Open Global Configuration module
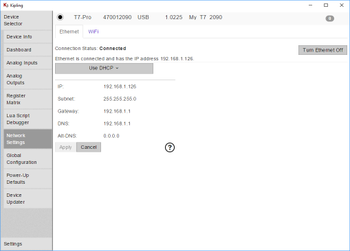The width and height of the screenshot is (350, 251). [x=28, y=158]
